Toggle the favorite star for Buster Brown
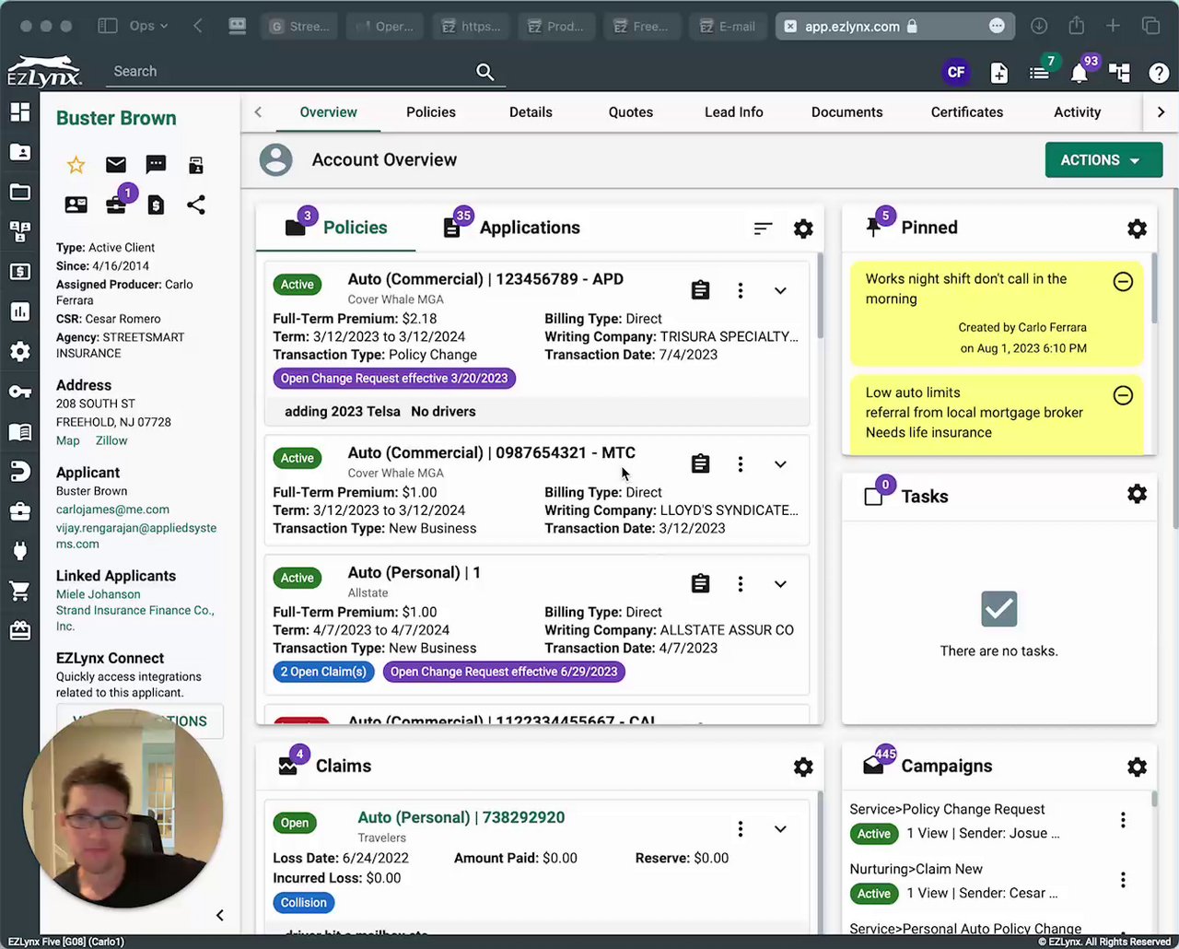 pyautogui.click(x=76, y=165)
